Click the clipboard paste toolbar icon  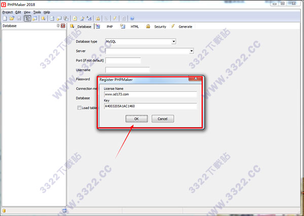66,18
